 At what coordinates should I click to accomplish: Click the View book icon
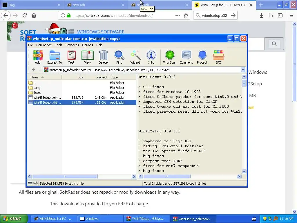coord(87,57)
